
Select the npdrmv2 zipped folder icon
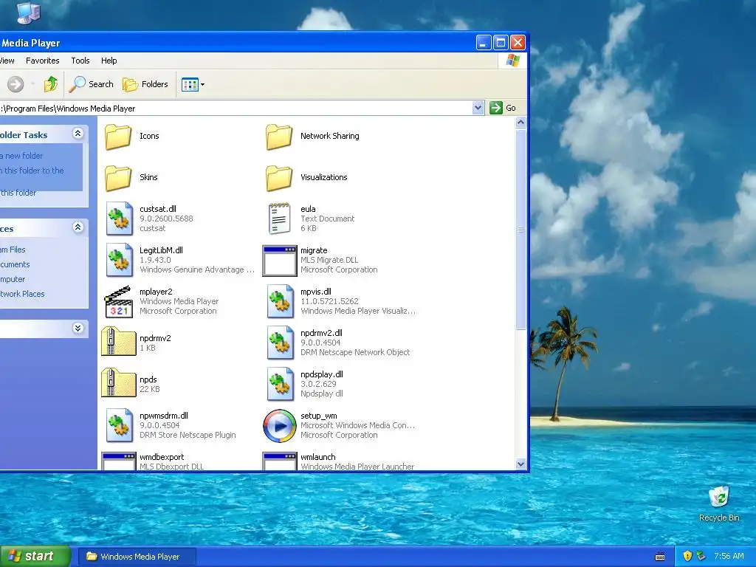click(x=119, y=341)
